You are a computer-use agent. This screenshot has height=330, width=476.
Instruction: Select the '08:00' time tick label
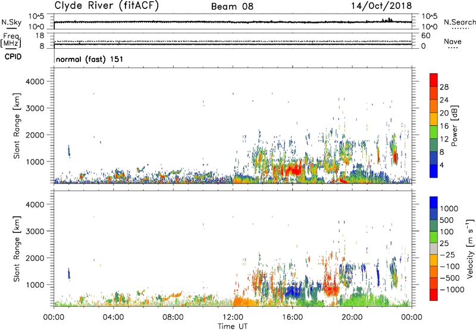173,317
